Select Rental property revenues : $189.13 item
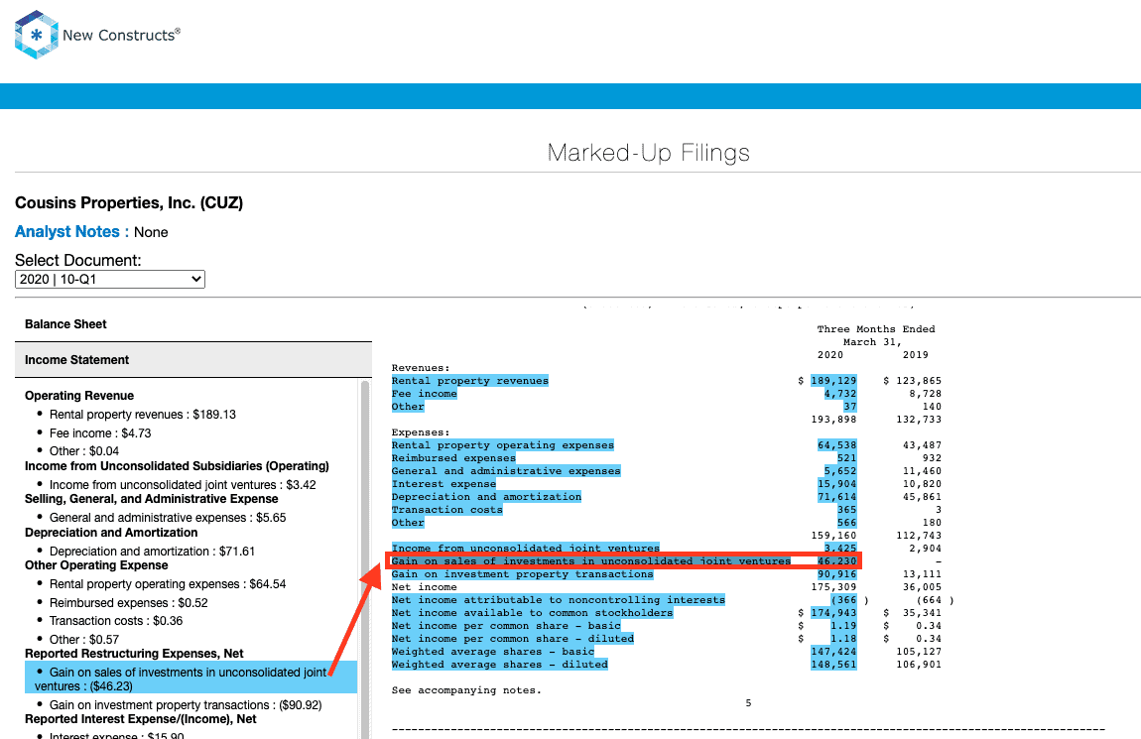The height and width of the screenshot is (739, 1141). click(143, 415)
